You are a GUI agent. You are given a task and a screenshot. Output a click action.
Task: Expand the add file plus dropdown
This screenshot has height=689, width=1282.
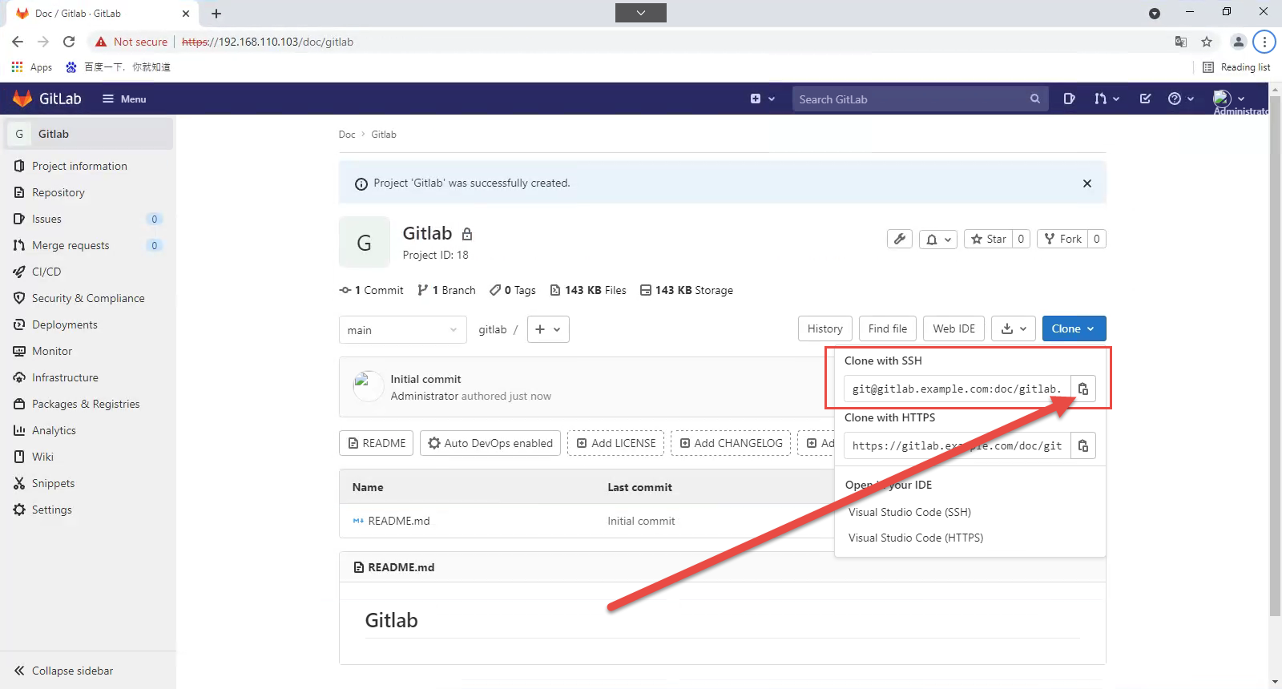548,329
